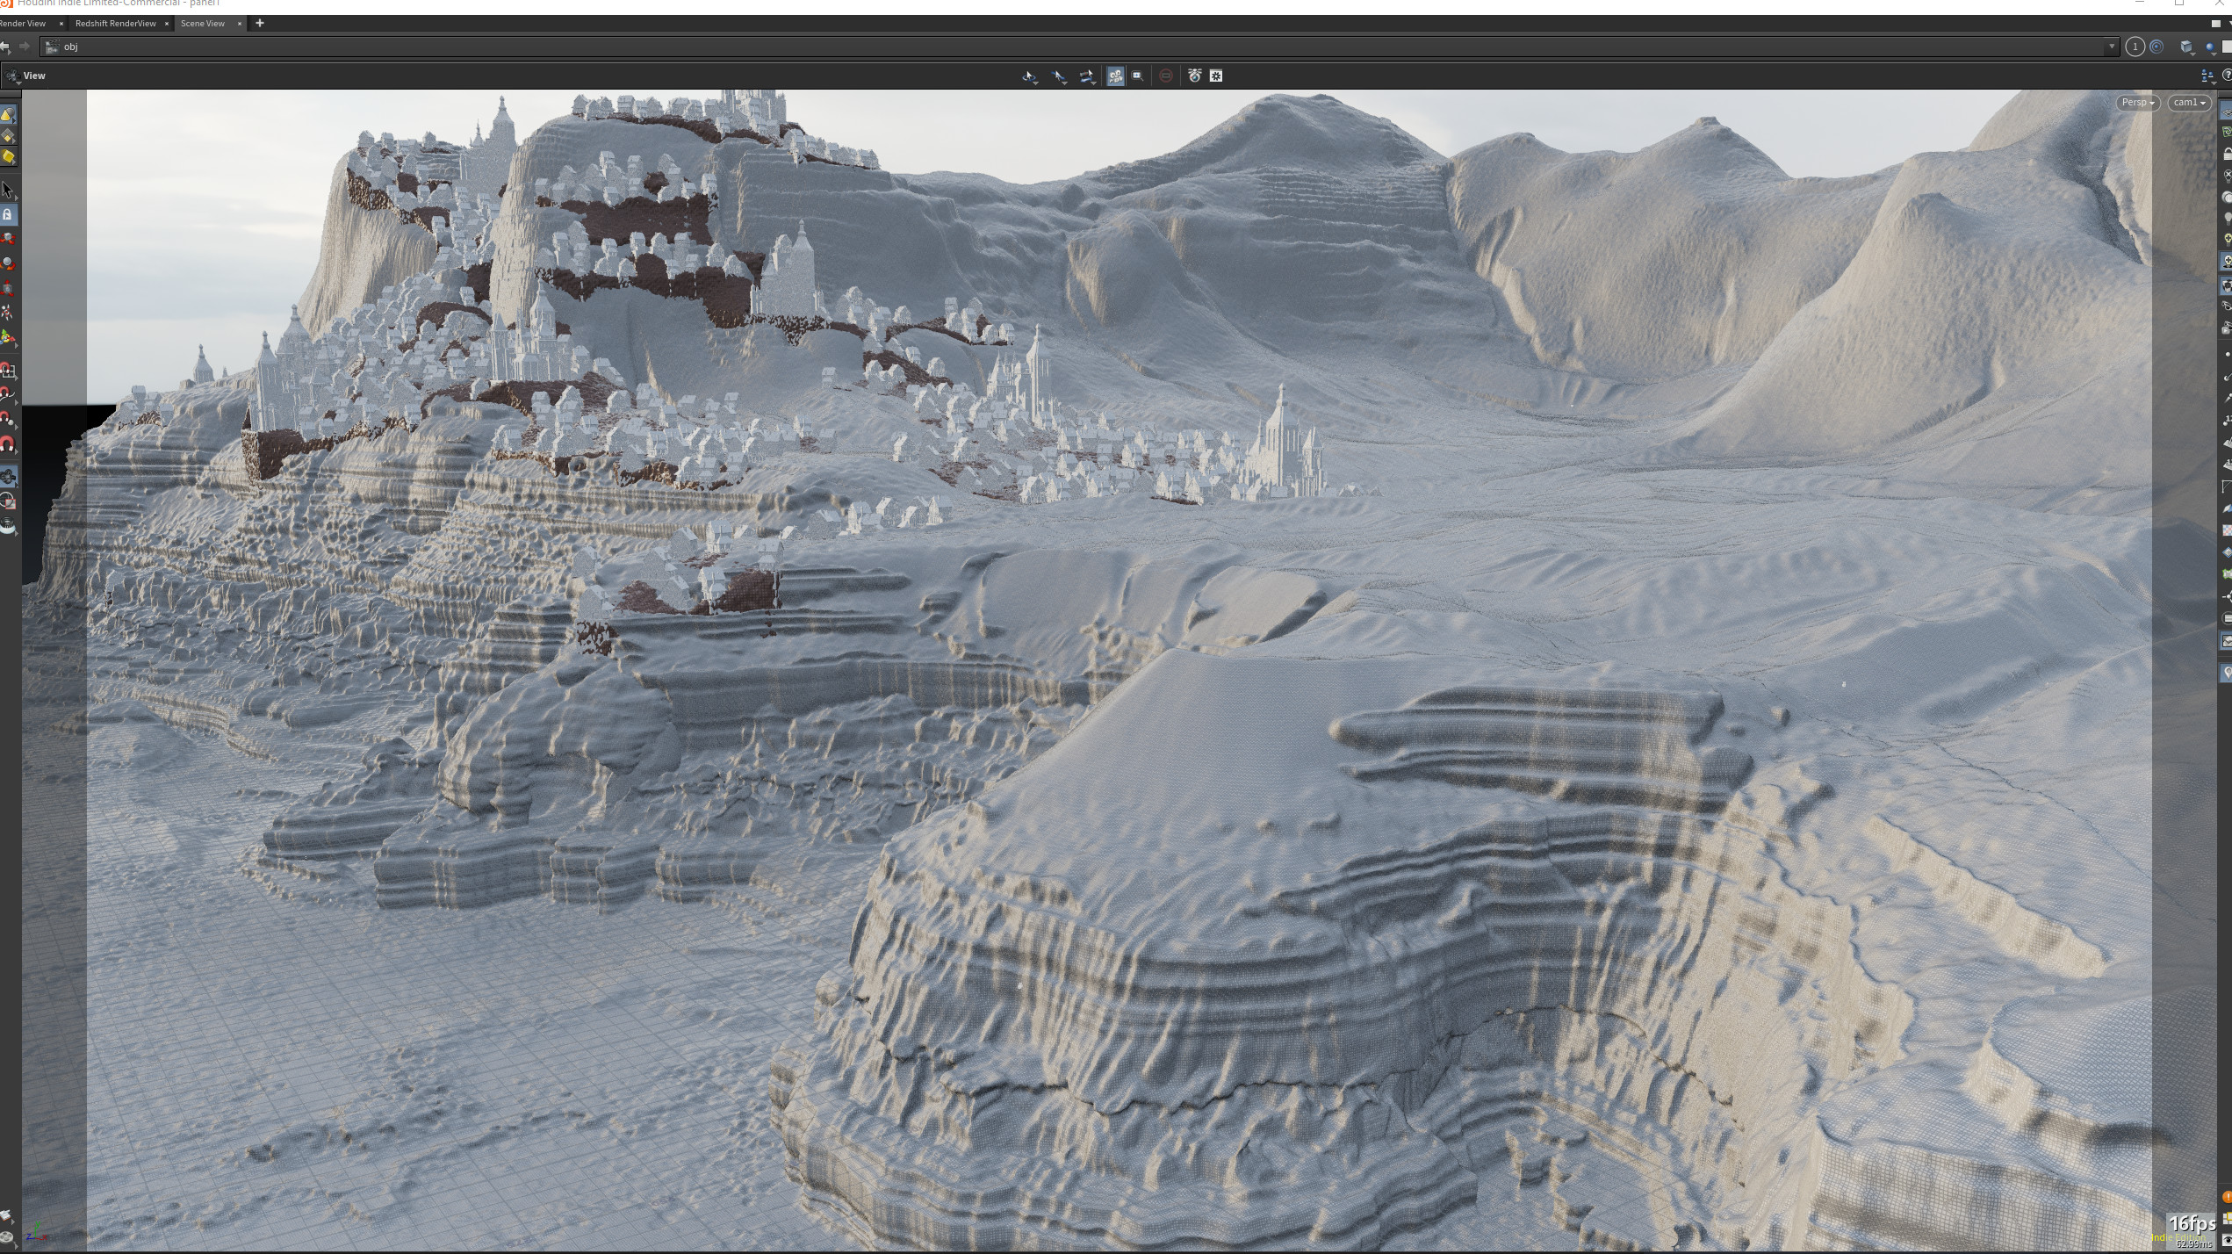Viewport: 2232px width, 1254px height.
Task: Select the camera View tool in sidebar
Action: click(8, 477)
